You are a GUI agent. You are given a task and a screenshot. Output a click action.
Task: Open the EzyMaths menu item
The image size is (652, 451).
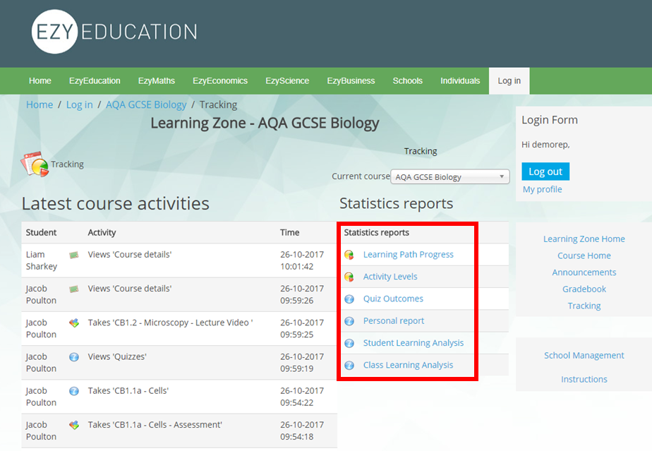[157, 80]
